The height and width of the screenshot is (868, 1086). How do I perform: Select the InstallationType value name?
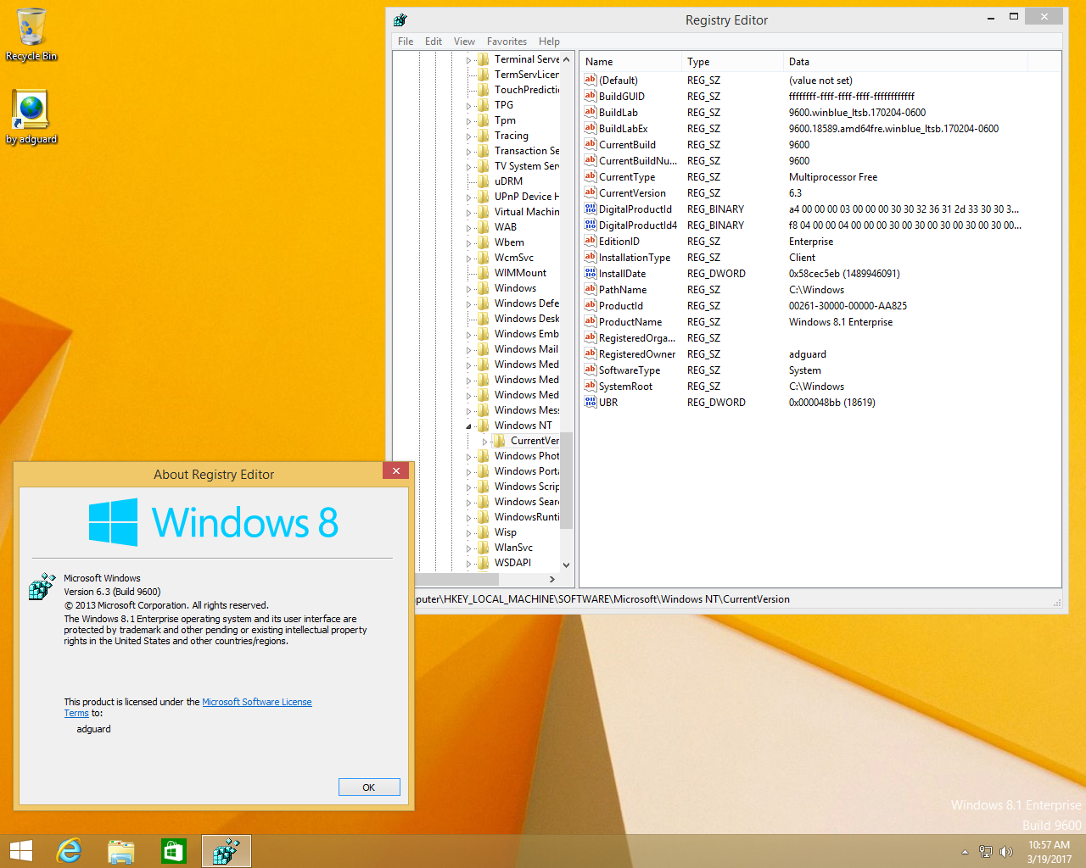click(634, 258)
